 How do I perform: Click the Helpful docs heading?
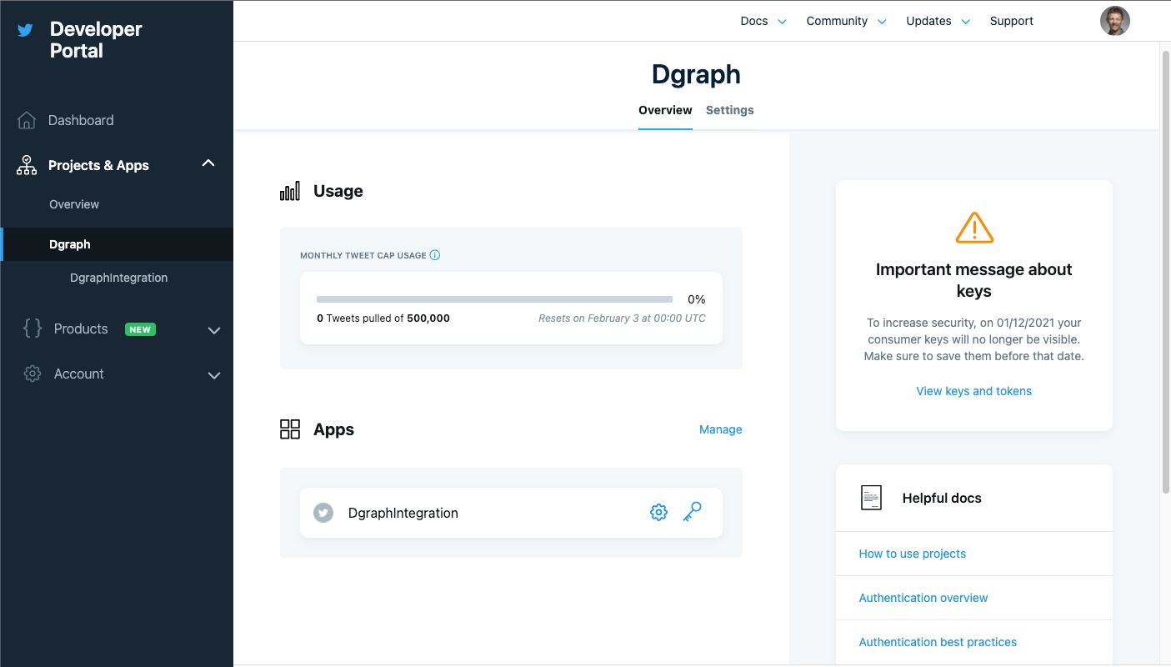tap(942, 498)
